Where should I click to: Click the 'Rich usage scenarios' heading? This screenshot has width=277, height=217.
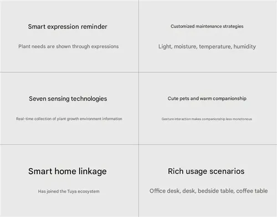click(206, 171)
